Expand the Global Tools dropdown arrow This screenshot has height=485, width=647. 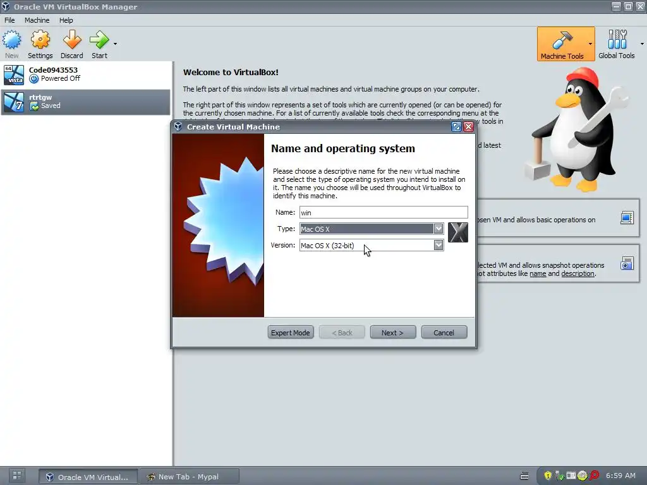click(642, 44)
